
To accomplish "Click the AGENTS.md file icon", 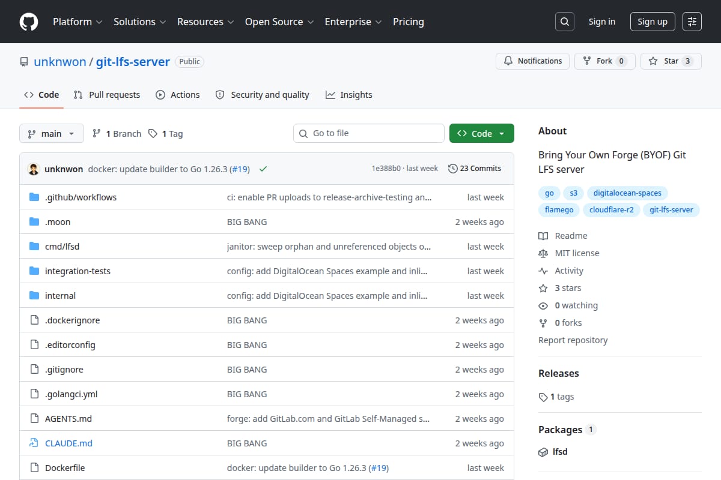I will (34, 419).
